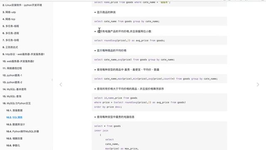The image size is (266, 150).
Task: Open chapter 14 MySQL-基本使用
Action: [15, 89]
